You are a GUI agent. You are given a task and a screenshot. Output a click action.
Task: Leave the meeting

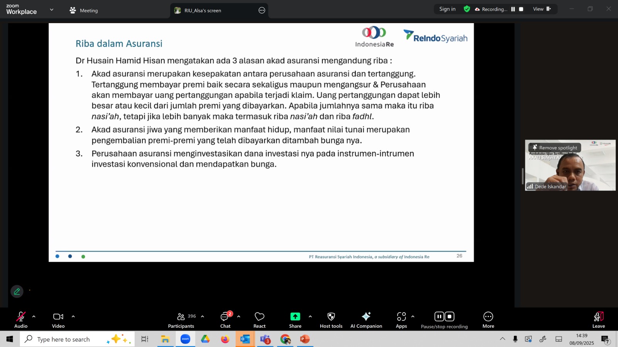[598, 320]
